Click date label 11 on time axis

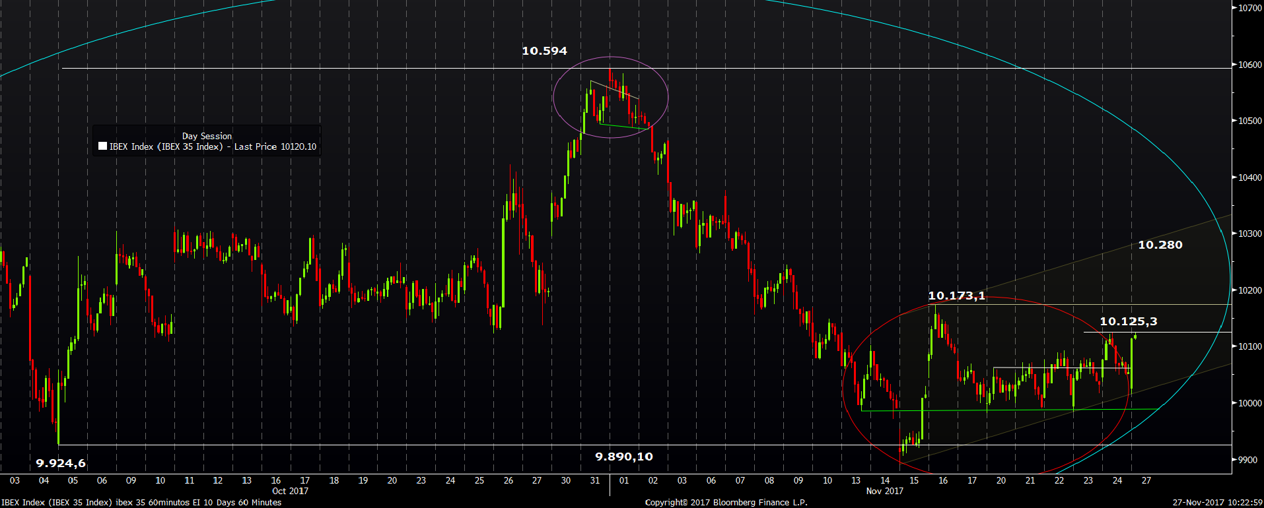pos(189,480)
